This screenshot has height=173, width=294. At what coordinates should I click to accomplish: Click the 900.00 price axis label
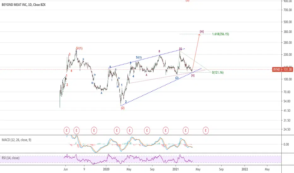tap(288, 1)
